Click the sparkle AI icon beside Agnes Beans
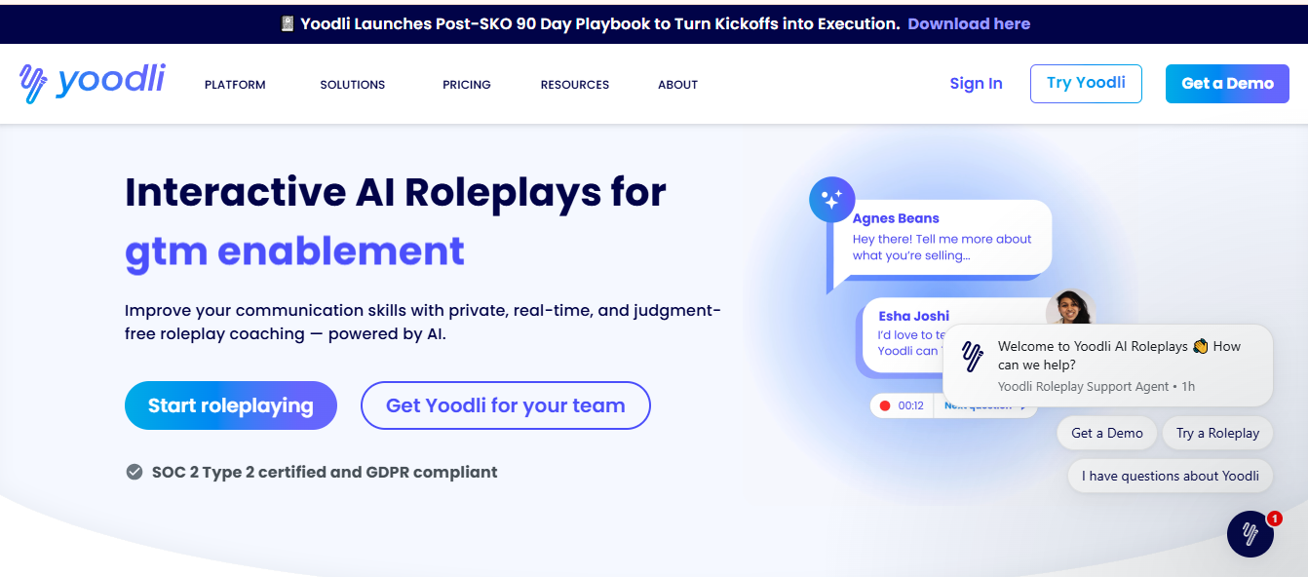 831,200
